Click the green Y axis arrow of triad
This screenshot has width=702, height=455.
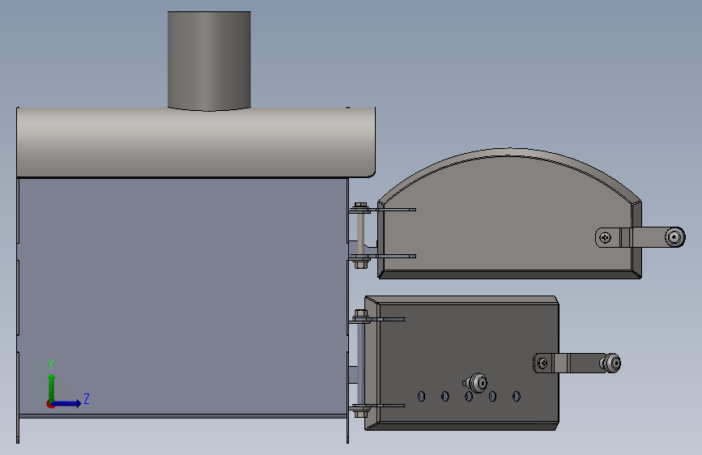point(52,388)
